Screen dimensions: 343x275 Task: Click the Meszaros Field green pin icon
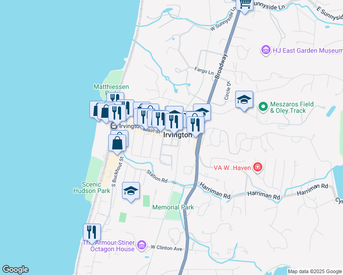pyautogui.click(x=263, y=107)
